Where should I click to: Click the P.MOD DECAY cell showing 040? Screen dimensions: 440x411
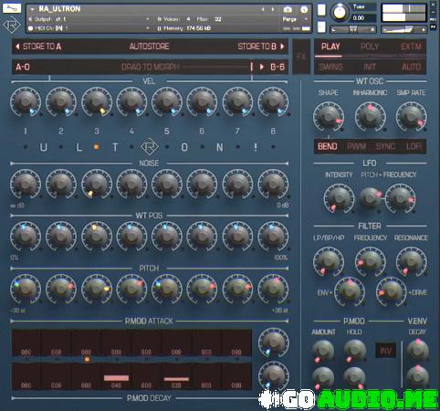(116, 377)
